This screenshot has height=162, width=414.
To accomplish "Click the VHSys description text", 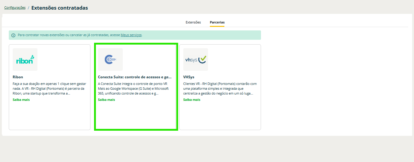I will point(220,89).
